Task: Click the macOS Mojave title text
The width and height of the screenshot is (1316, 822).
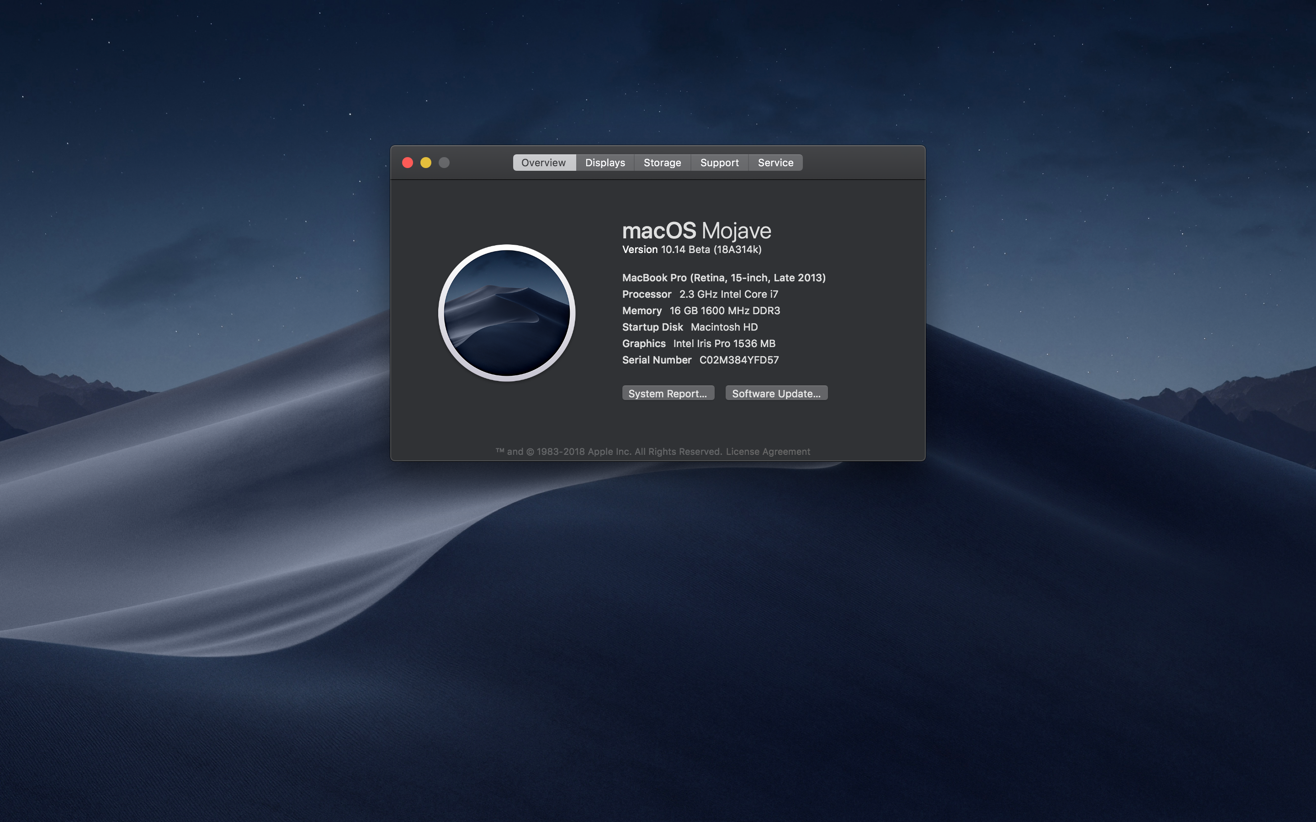Action: pyautogui.click(x=696, y=231)
